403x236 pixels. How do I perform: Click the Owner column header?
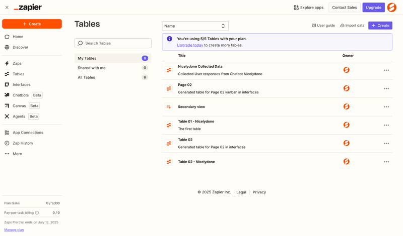click(x=348, y=56)
